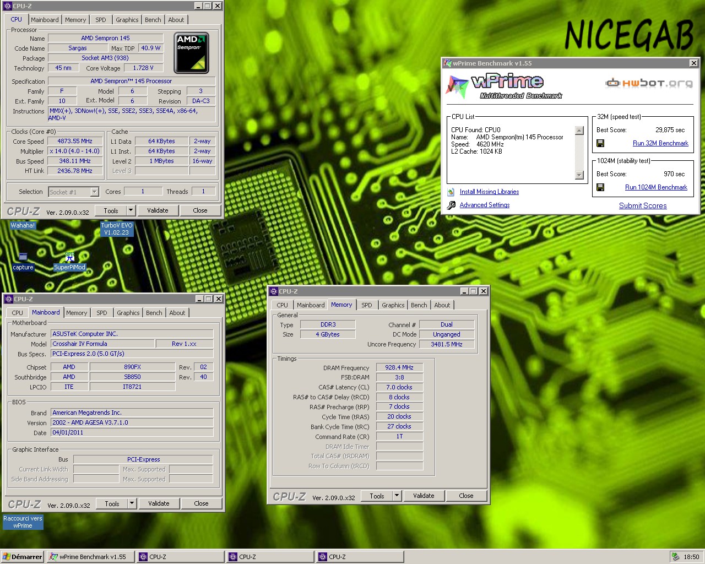Click the save icon for the 32M best score
This screenshot has height=564, width=705.
600,143
